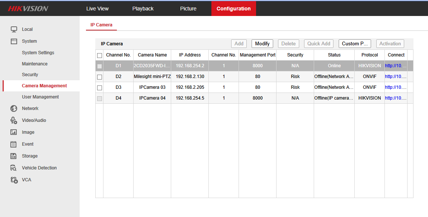This screenshot has height=217, width=428.
Task: Switch to the Live View tab
Action: pyautogui.click(x=98, y=8)
